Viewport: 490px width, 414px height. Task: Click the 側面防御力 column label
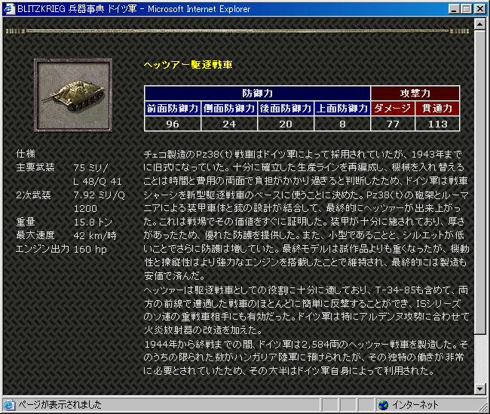click(229, 108)
